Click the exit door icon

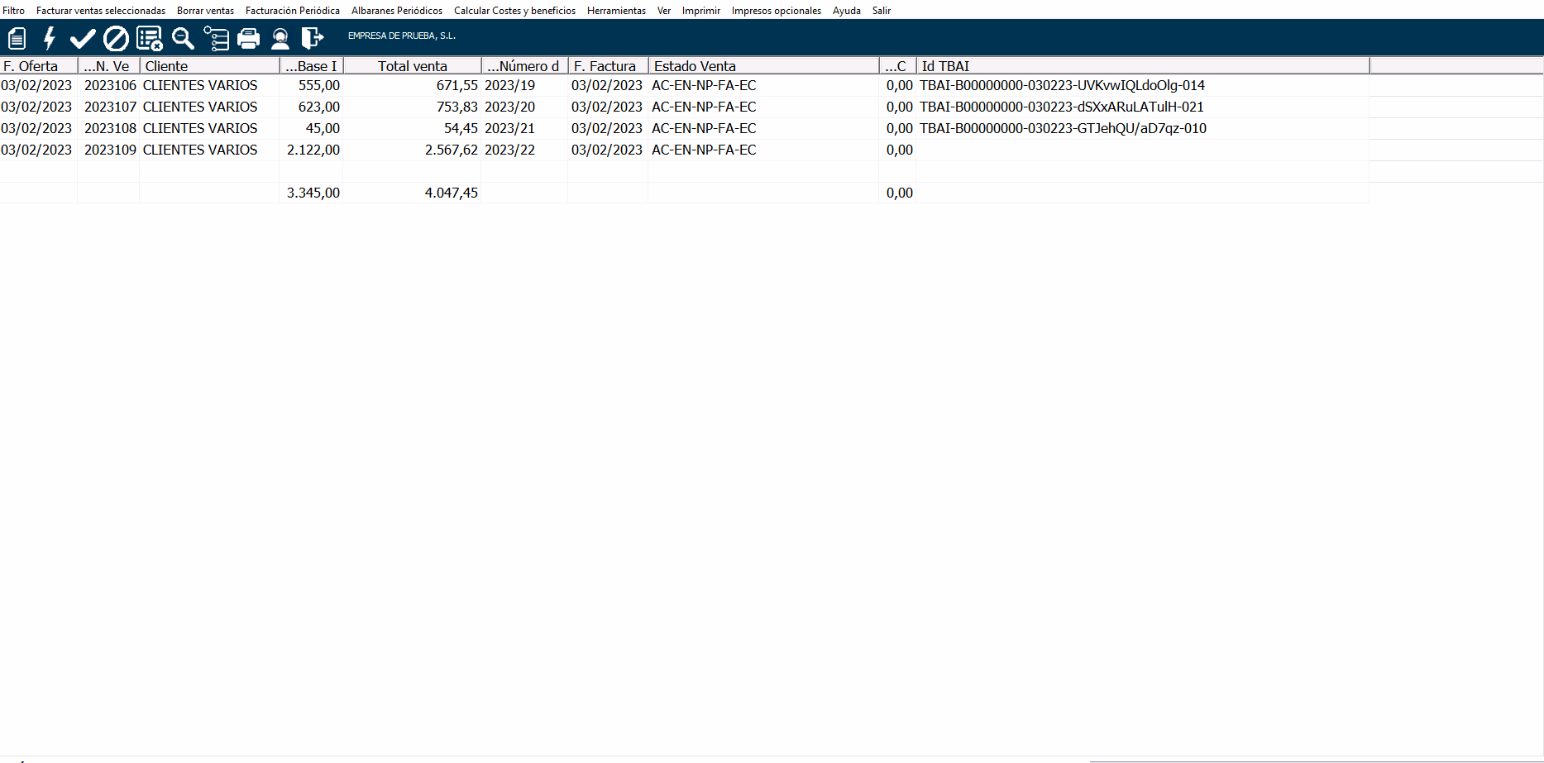coord(312,38)
